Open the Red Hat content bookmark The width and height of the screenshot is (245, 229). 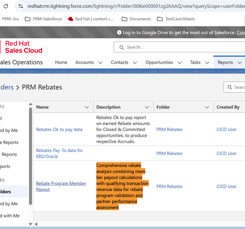tap(91, 19)
